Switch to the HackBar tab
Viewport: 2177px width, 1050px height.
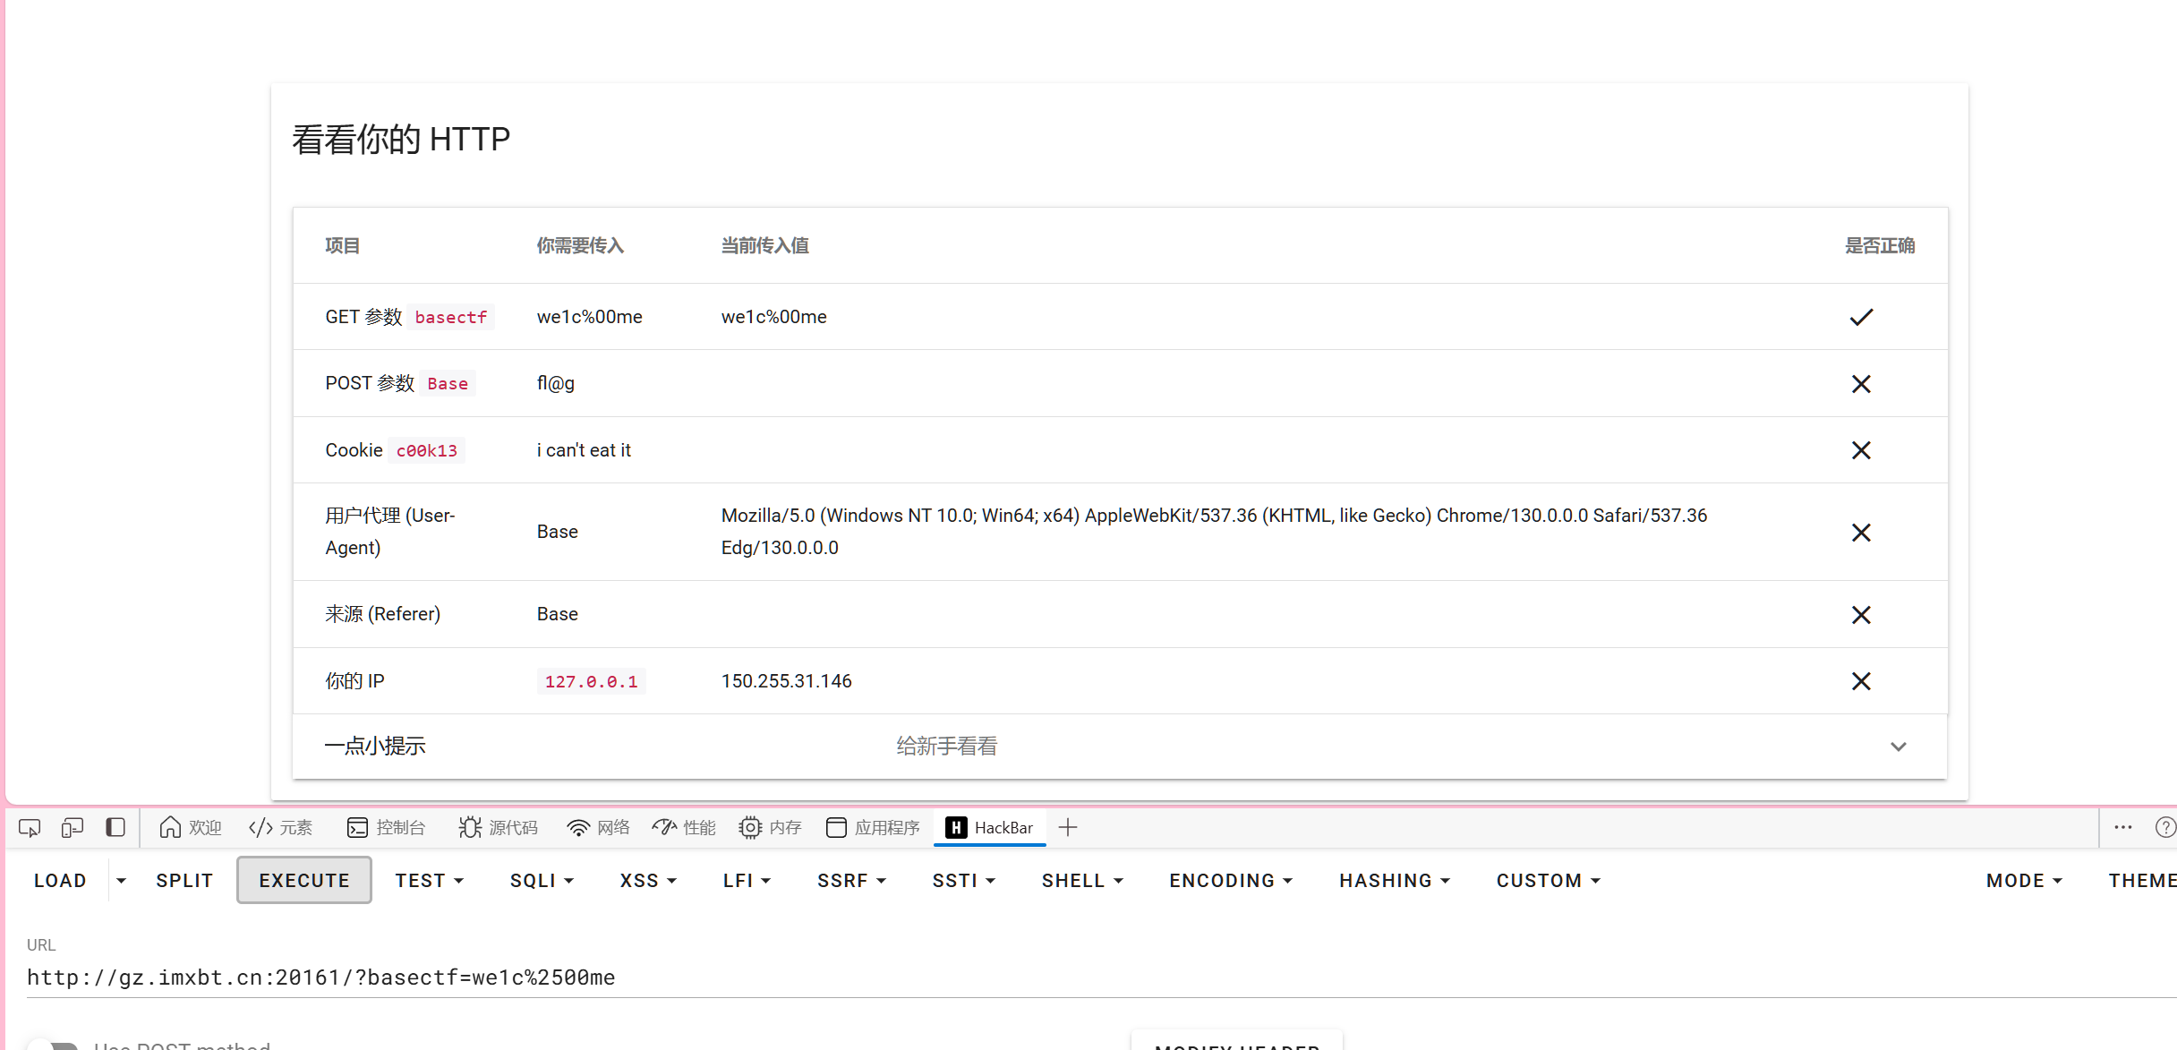pyautogui.click(x=989, y=828)
